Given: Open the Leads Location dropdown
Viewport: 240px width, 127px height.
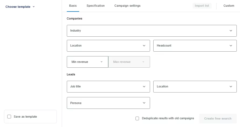Looking at the screenshot, I should coord(195,87).
